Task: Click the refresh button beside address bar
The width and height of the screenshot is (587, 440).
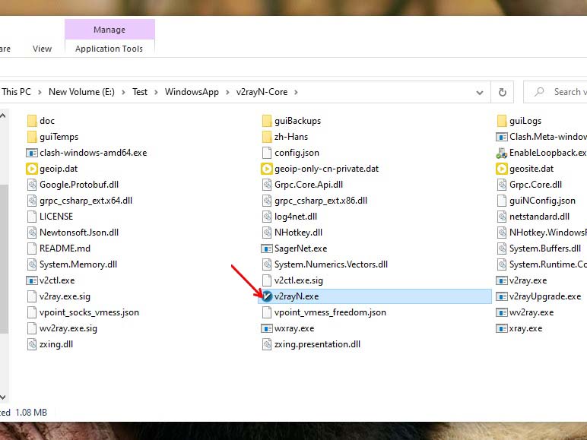Action: pyautogui.click(x=502, y=92)
